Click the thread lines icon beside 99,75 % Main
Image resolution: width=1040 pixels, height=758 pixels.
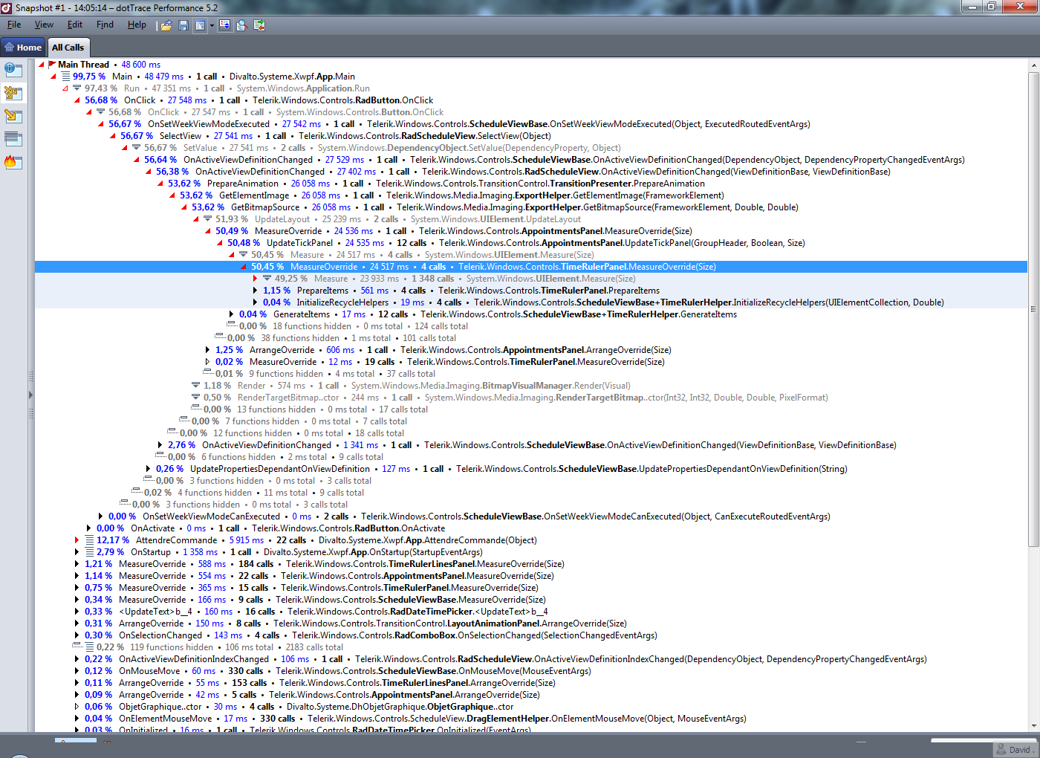coord(66,77)
